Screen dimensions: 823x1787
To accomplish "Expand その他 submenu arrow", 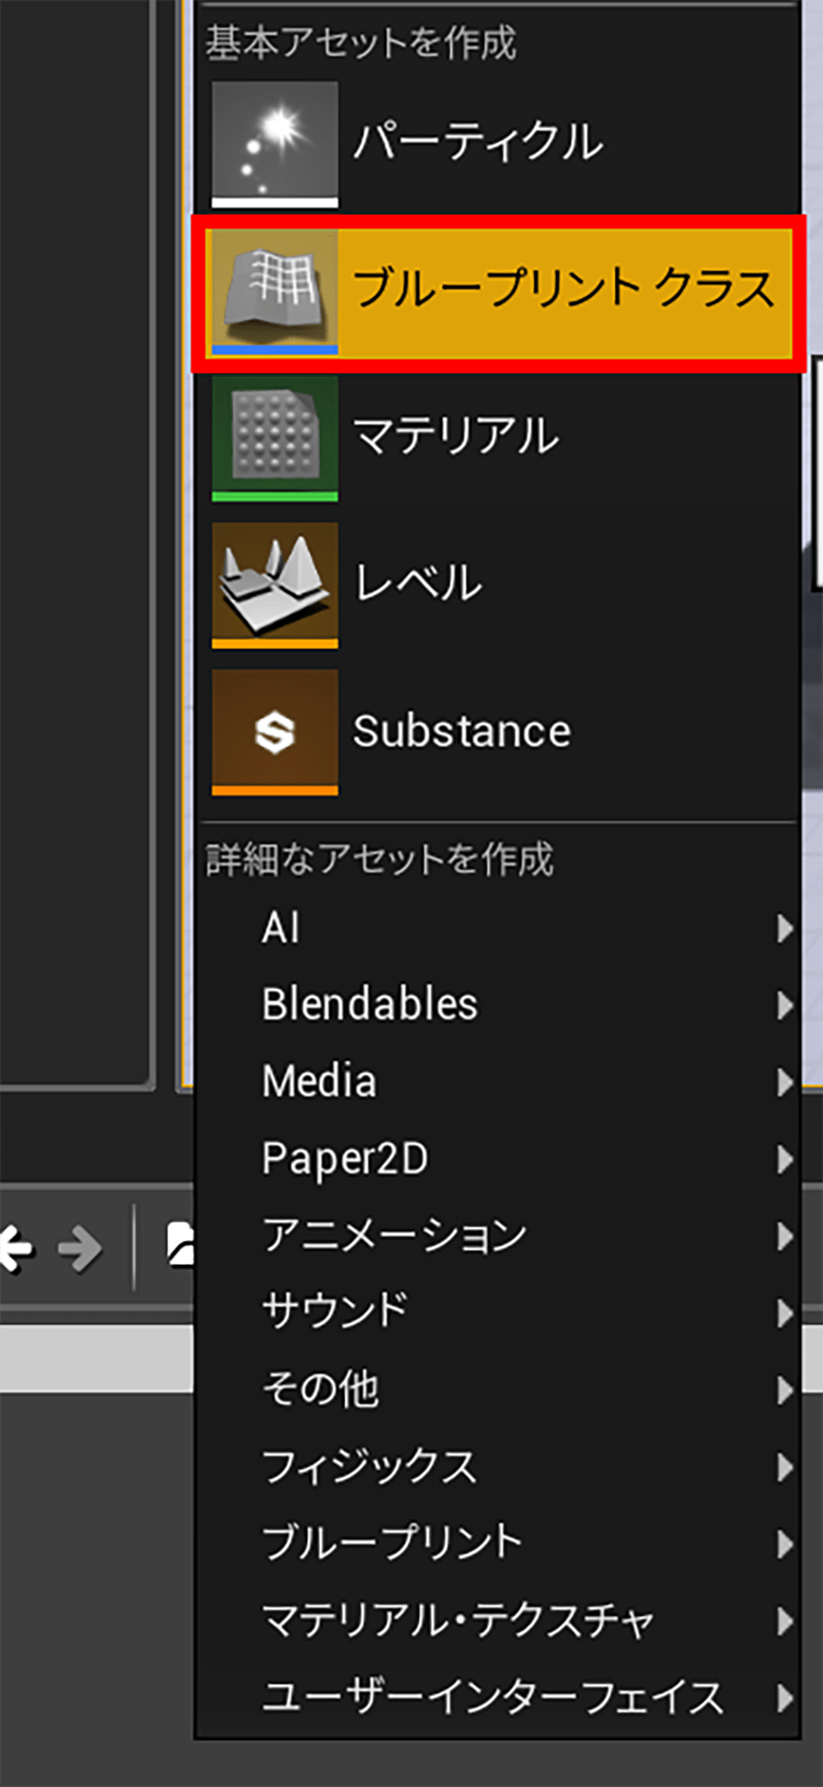I will click(785, 1390).
